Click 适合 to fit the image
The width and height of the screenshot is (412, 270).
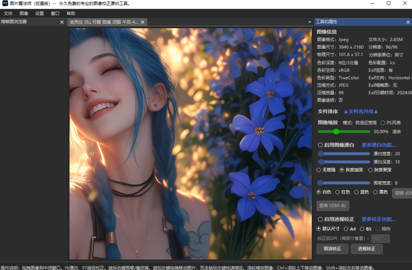(396, 132)
